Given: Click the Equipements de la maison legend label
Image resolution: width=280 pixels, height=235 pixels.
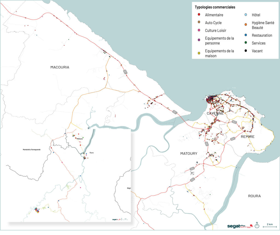Looking at the screenshot, I should point(219,53).
